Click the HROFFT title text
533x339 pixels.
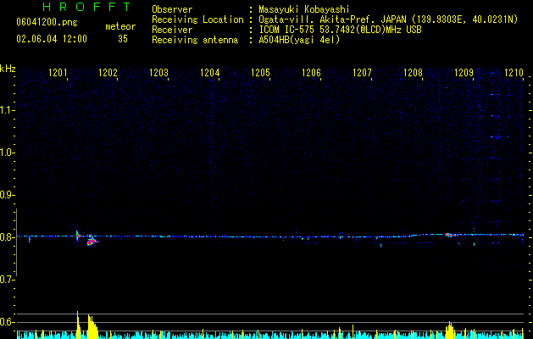(x=86, y=7)
